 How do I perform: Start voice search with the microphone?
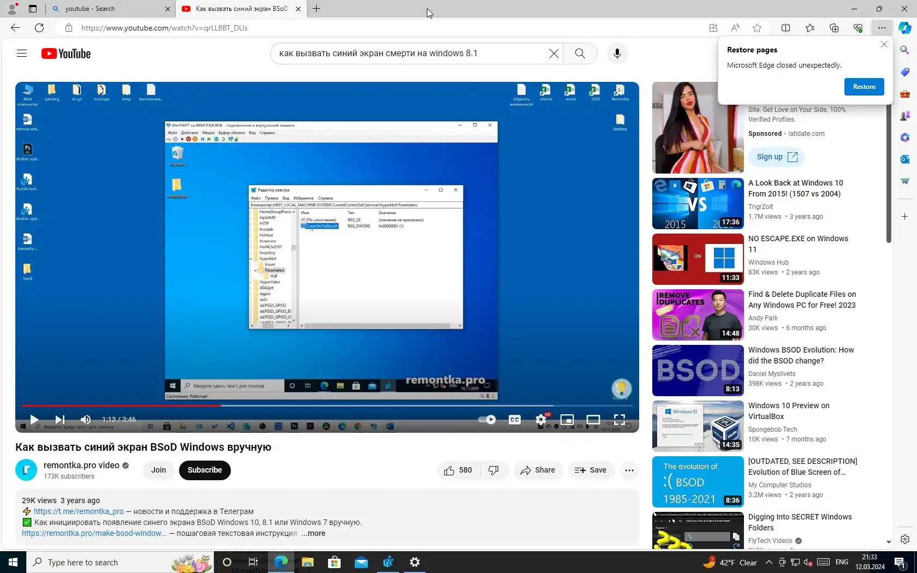click(x=617, y=53)
